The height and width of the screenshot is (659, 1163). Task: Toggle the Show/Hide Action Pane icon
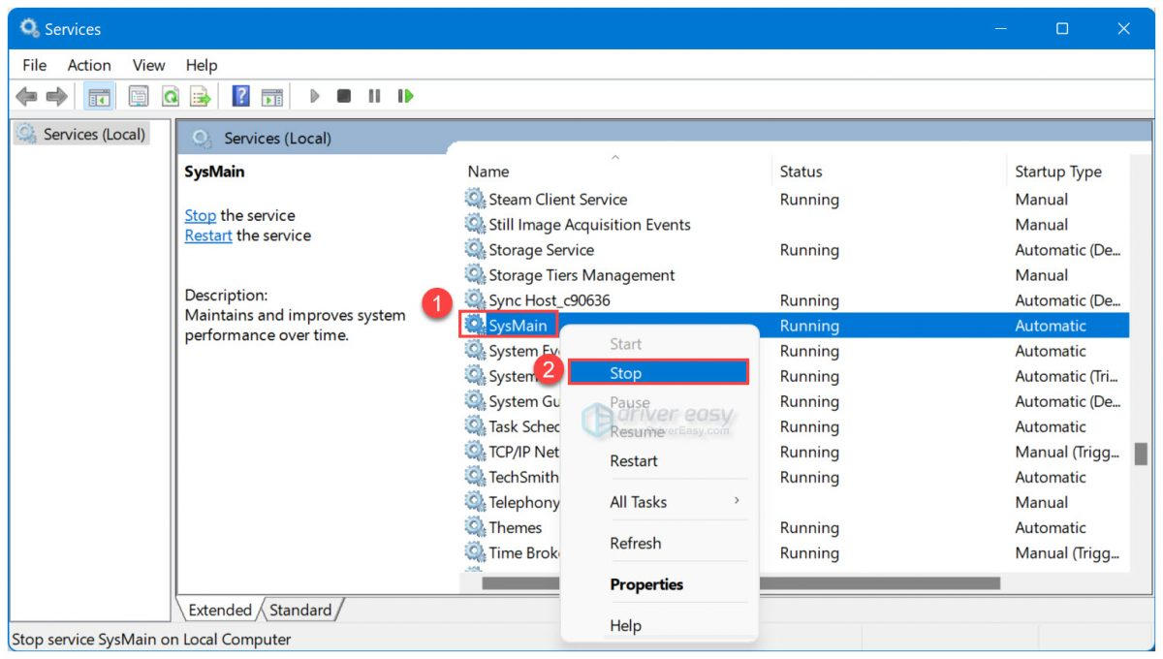274,95
